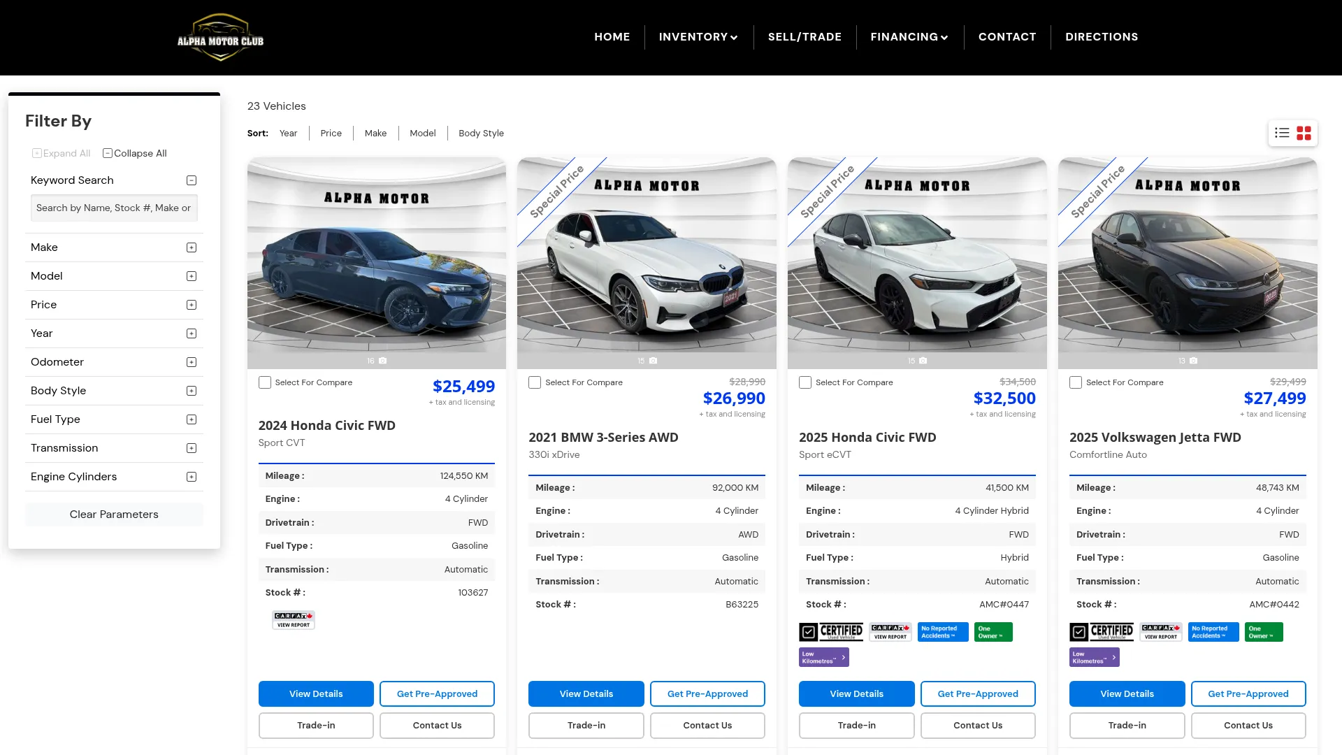1342x755 pixels.
Task: Click Low Kilometres badge on 2025 Honda Civic
Action: (824, 657)
